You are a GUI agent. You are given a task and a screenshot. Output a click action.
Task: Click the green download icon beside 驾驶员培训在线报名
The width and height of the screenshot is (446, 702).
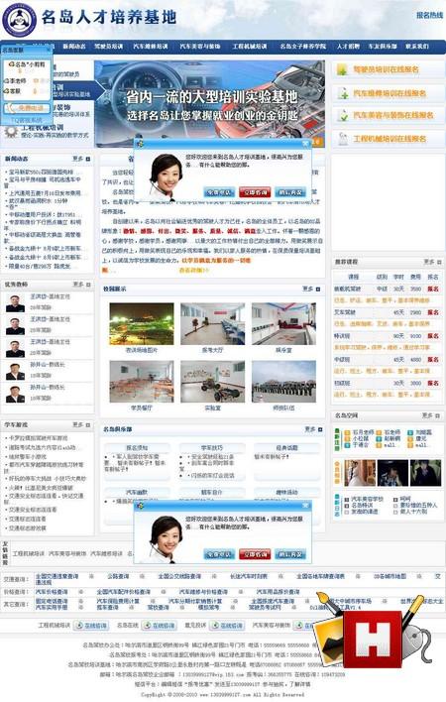coord(342,69)
